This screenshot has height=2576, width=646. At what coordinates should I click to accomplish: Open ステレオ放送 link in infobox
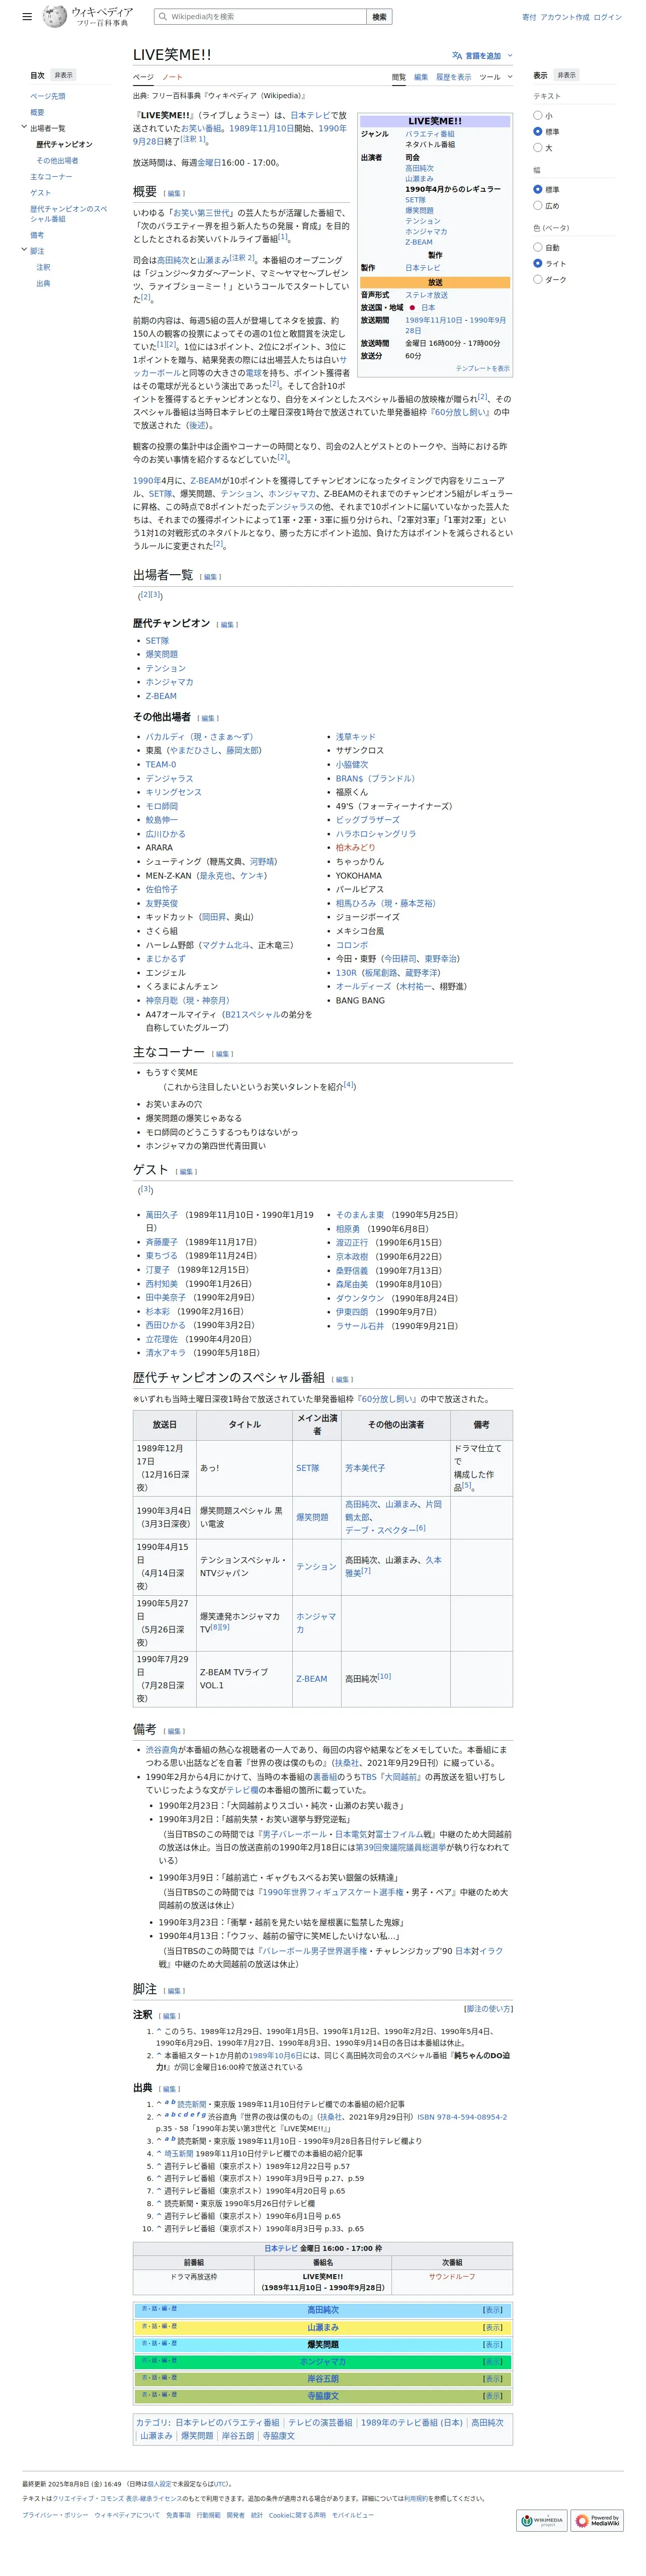(x=426, y=295)
